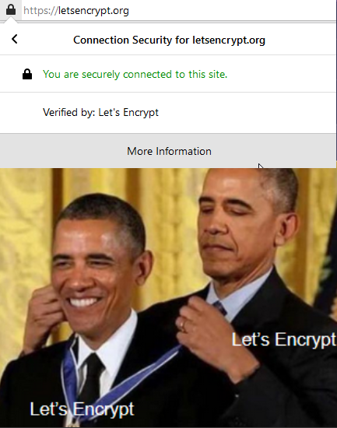Click the domain name letsencrypt.org in the URL

click(93, 11)
